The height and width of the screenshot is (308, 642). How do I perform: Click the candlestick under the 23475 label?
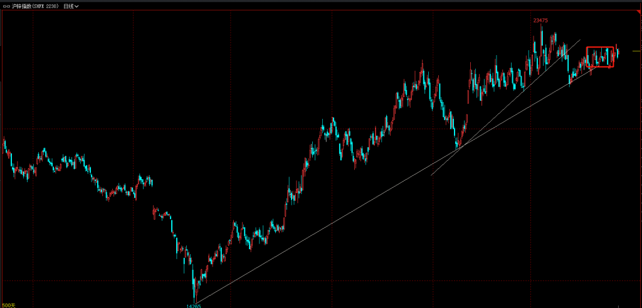(x=541, y=38)
